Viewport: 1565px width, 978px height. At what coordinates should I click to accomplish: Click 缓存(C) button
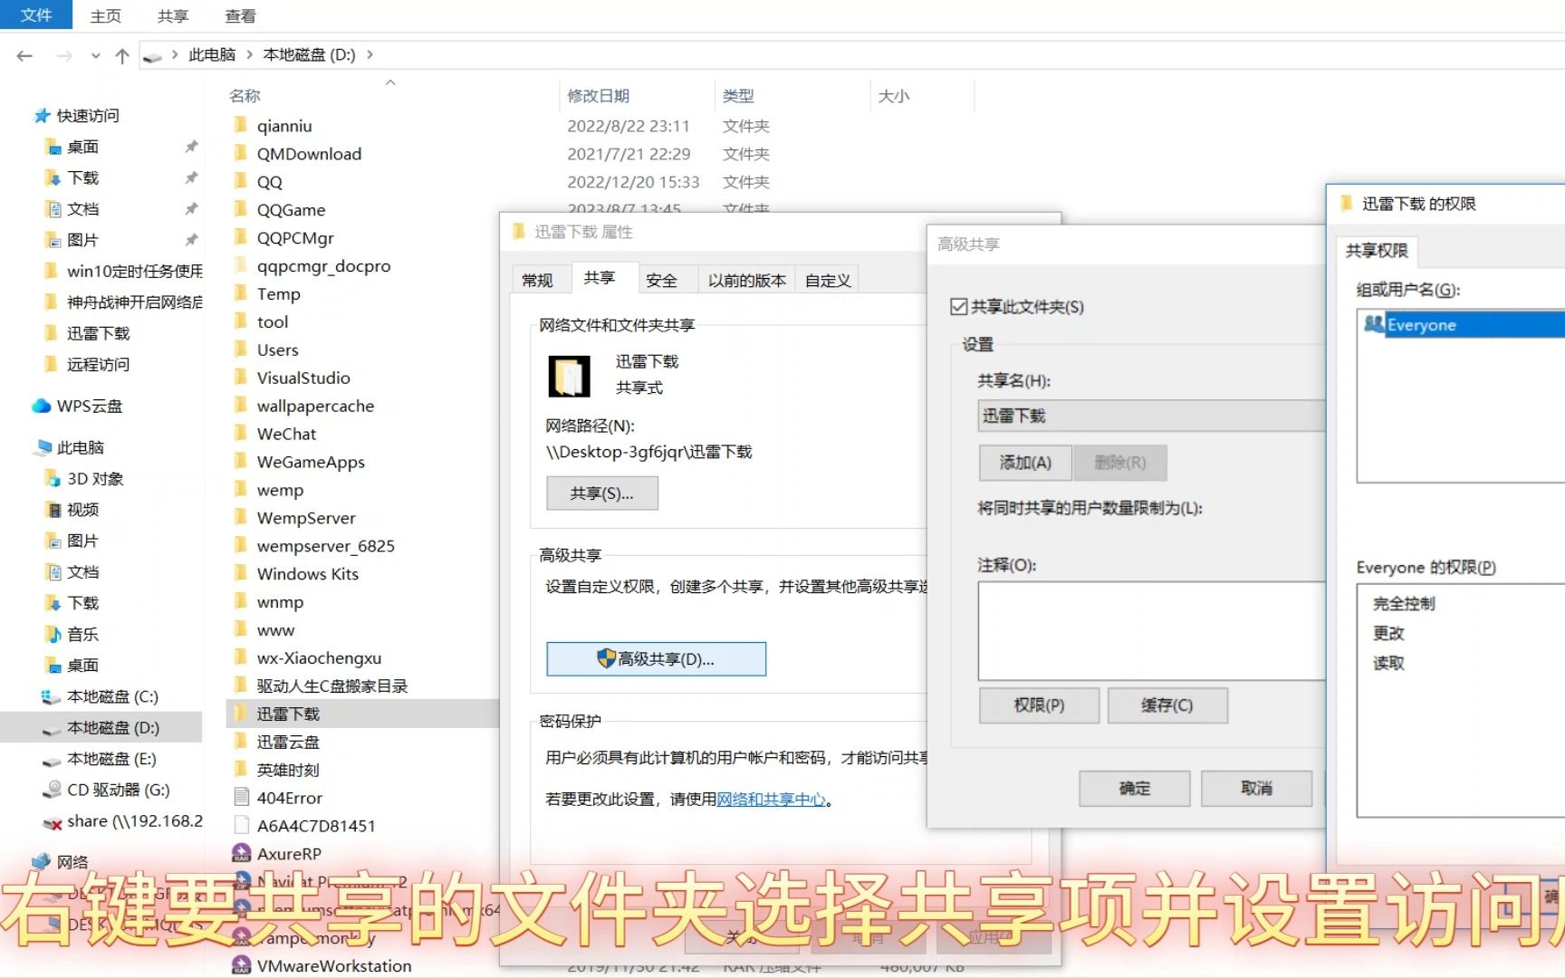click(x=1167, y=705)
